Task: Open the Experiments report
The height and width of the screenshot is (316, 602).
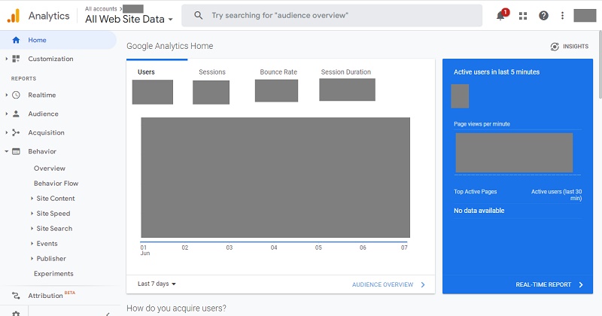Action: pyautogui.click(x=53, y=273)
